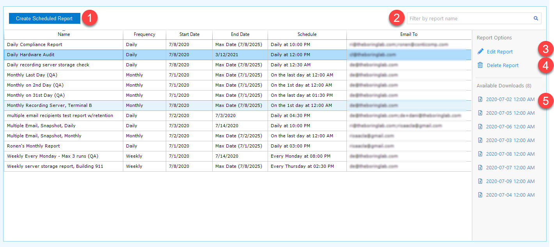Click the file icon beside 2020-07-09 download
Screen dimensions: 554x247
point(480,181)
